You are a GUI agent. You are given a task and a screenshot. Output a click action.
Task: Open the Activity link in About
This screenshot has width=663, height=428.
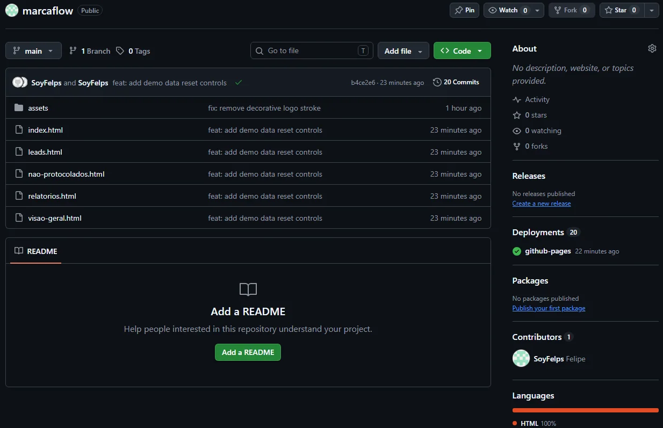pyautogui.click(x=537, y=99)
